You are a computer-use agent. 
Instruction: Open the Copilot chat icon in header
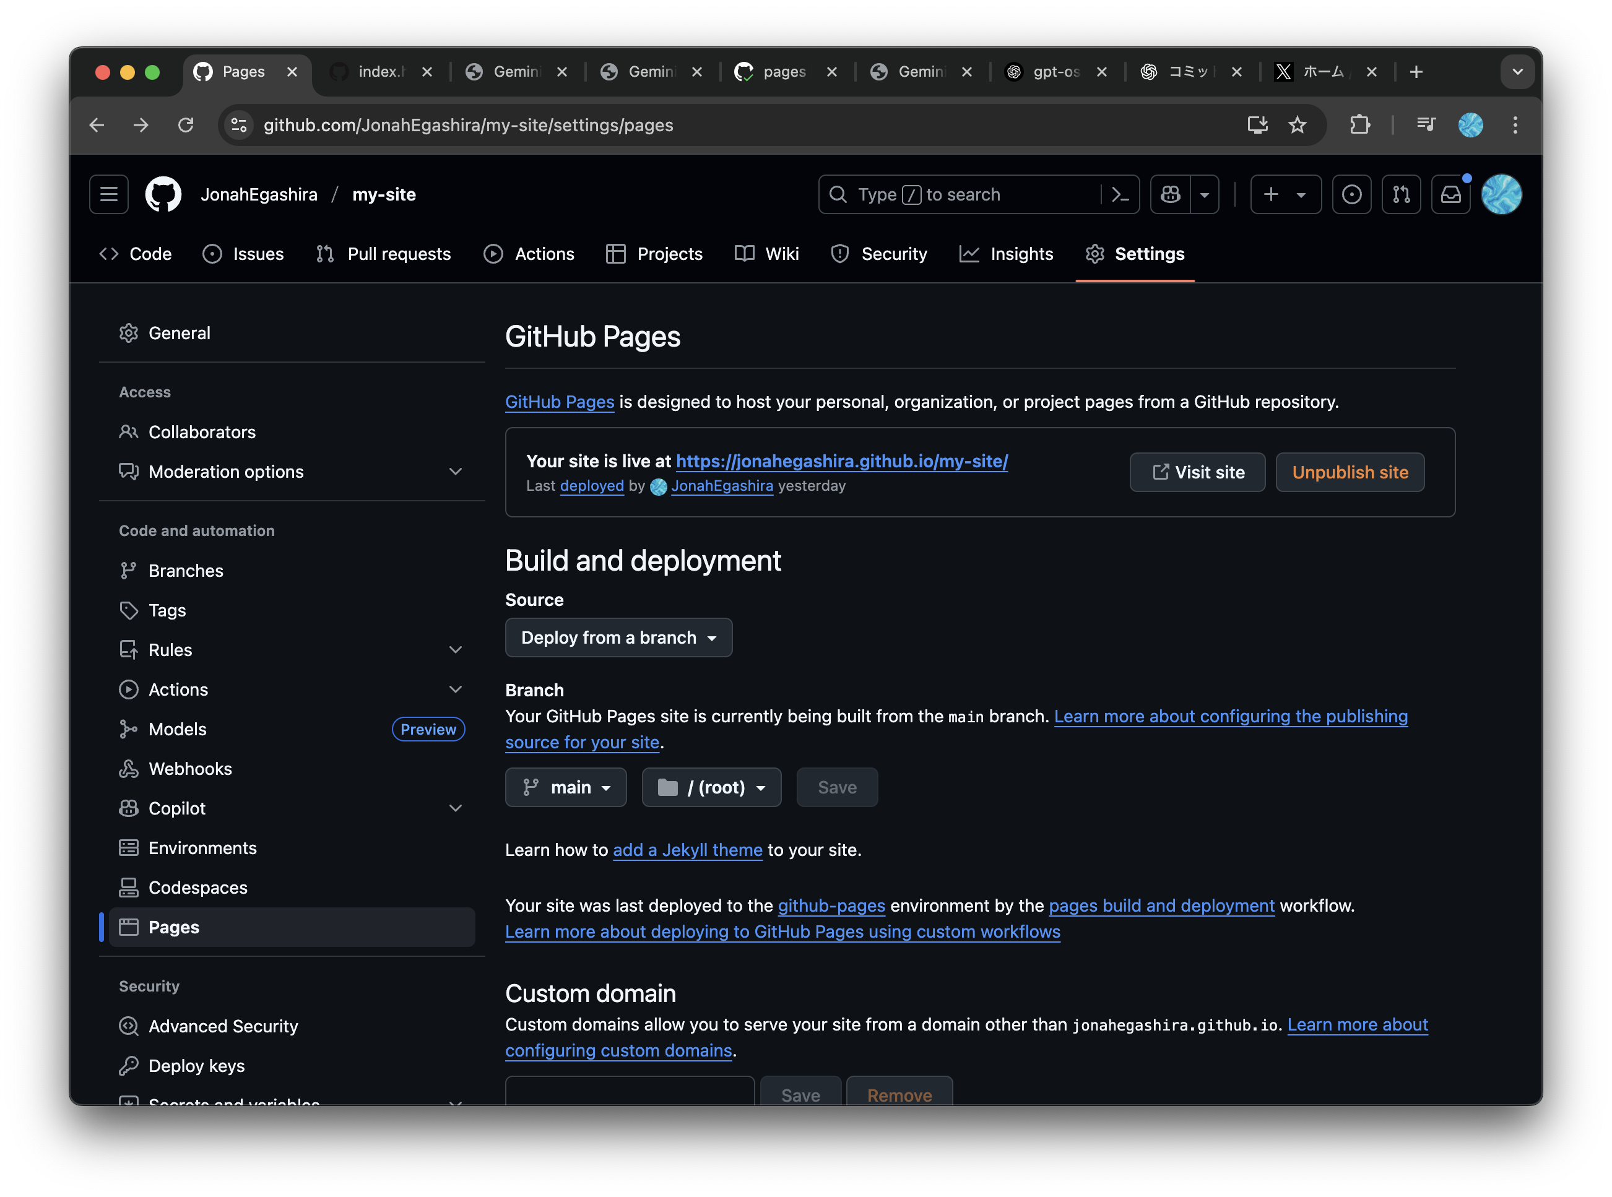coord(1169,194)
